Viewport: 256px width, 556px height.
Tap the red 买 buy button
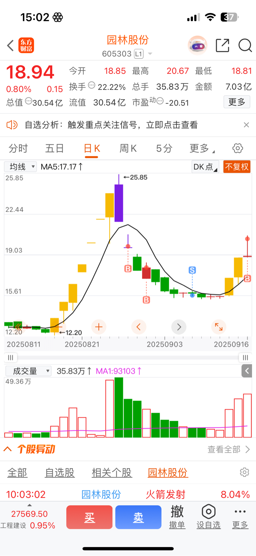(89, 517)
